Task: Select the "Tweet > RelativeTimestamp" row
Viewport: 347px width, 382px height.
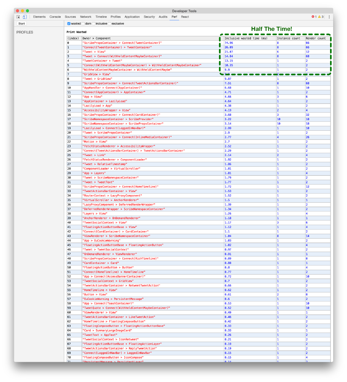Action: pyautogui.click(x=198, y=164)
